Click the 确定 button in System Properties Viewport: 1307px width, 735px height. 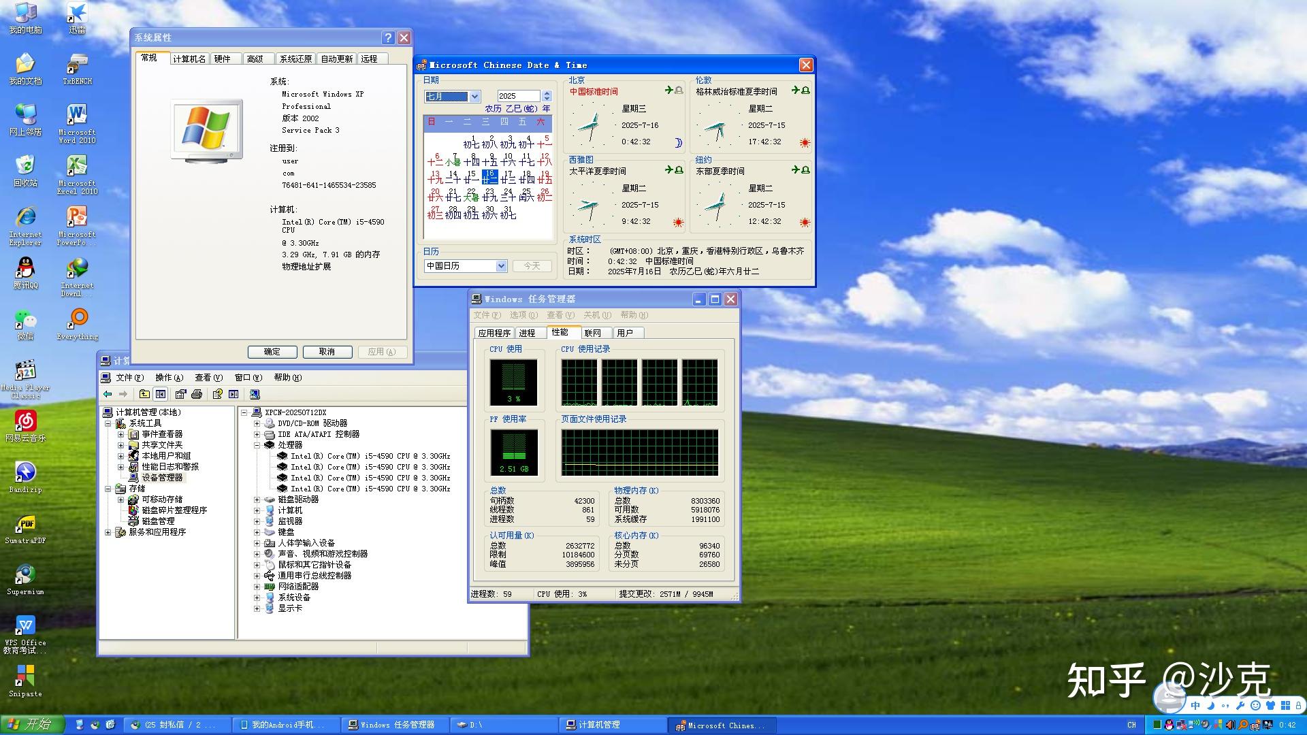[x=272, y=352]
